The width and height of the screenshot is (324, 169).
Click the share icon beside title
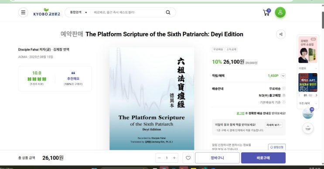point(281,34)
